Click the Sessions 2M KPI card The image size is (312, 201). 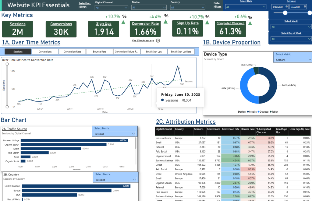pos(18,29)
